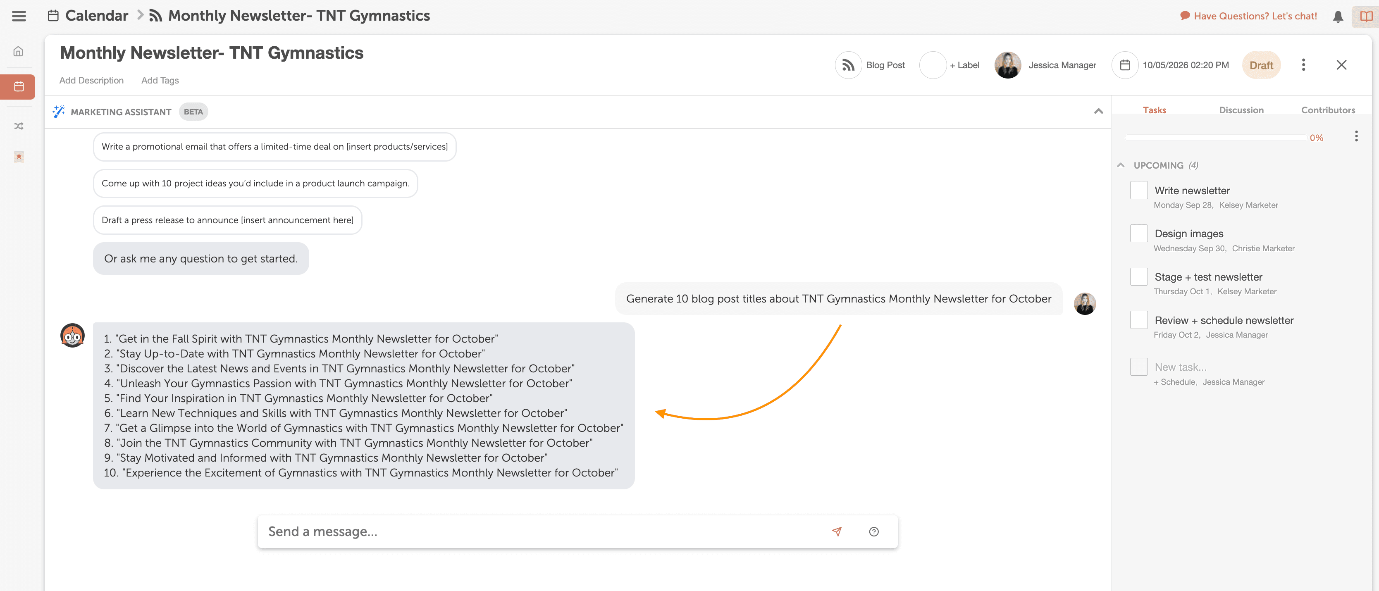Open the book icon at the top right
Viewport: 1379px width, 591px height.
click(x=1366, y=17)
